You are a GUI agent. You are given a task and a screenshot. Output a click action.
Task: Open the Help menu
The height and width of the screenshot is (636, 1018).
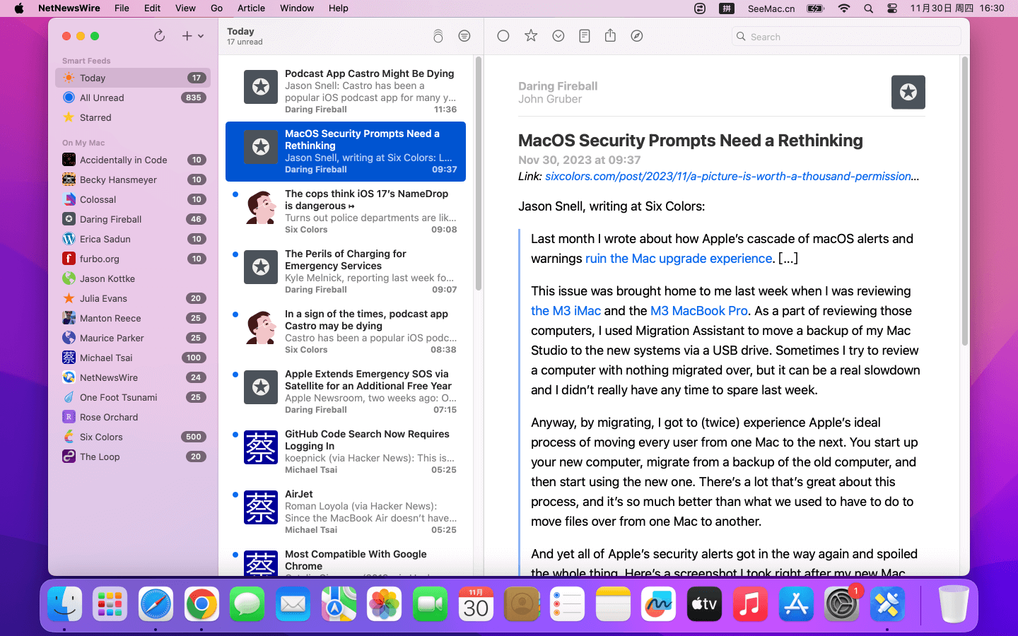pyautogui.click(x=338, y=8)
